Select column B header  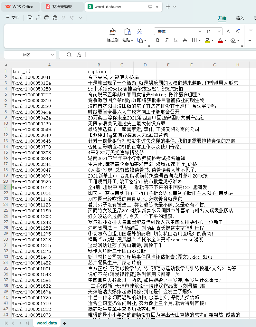[x=99, y=65]
